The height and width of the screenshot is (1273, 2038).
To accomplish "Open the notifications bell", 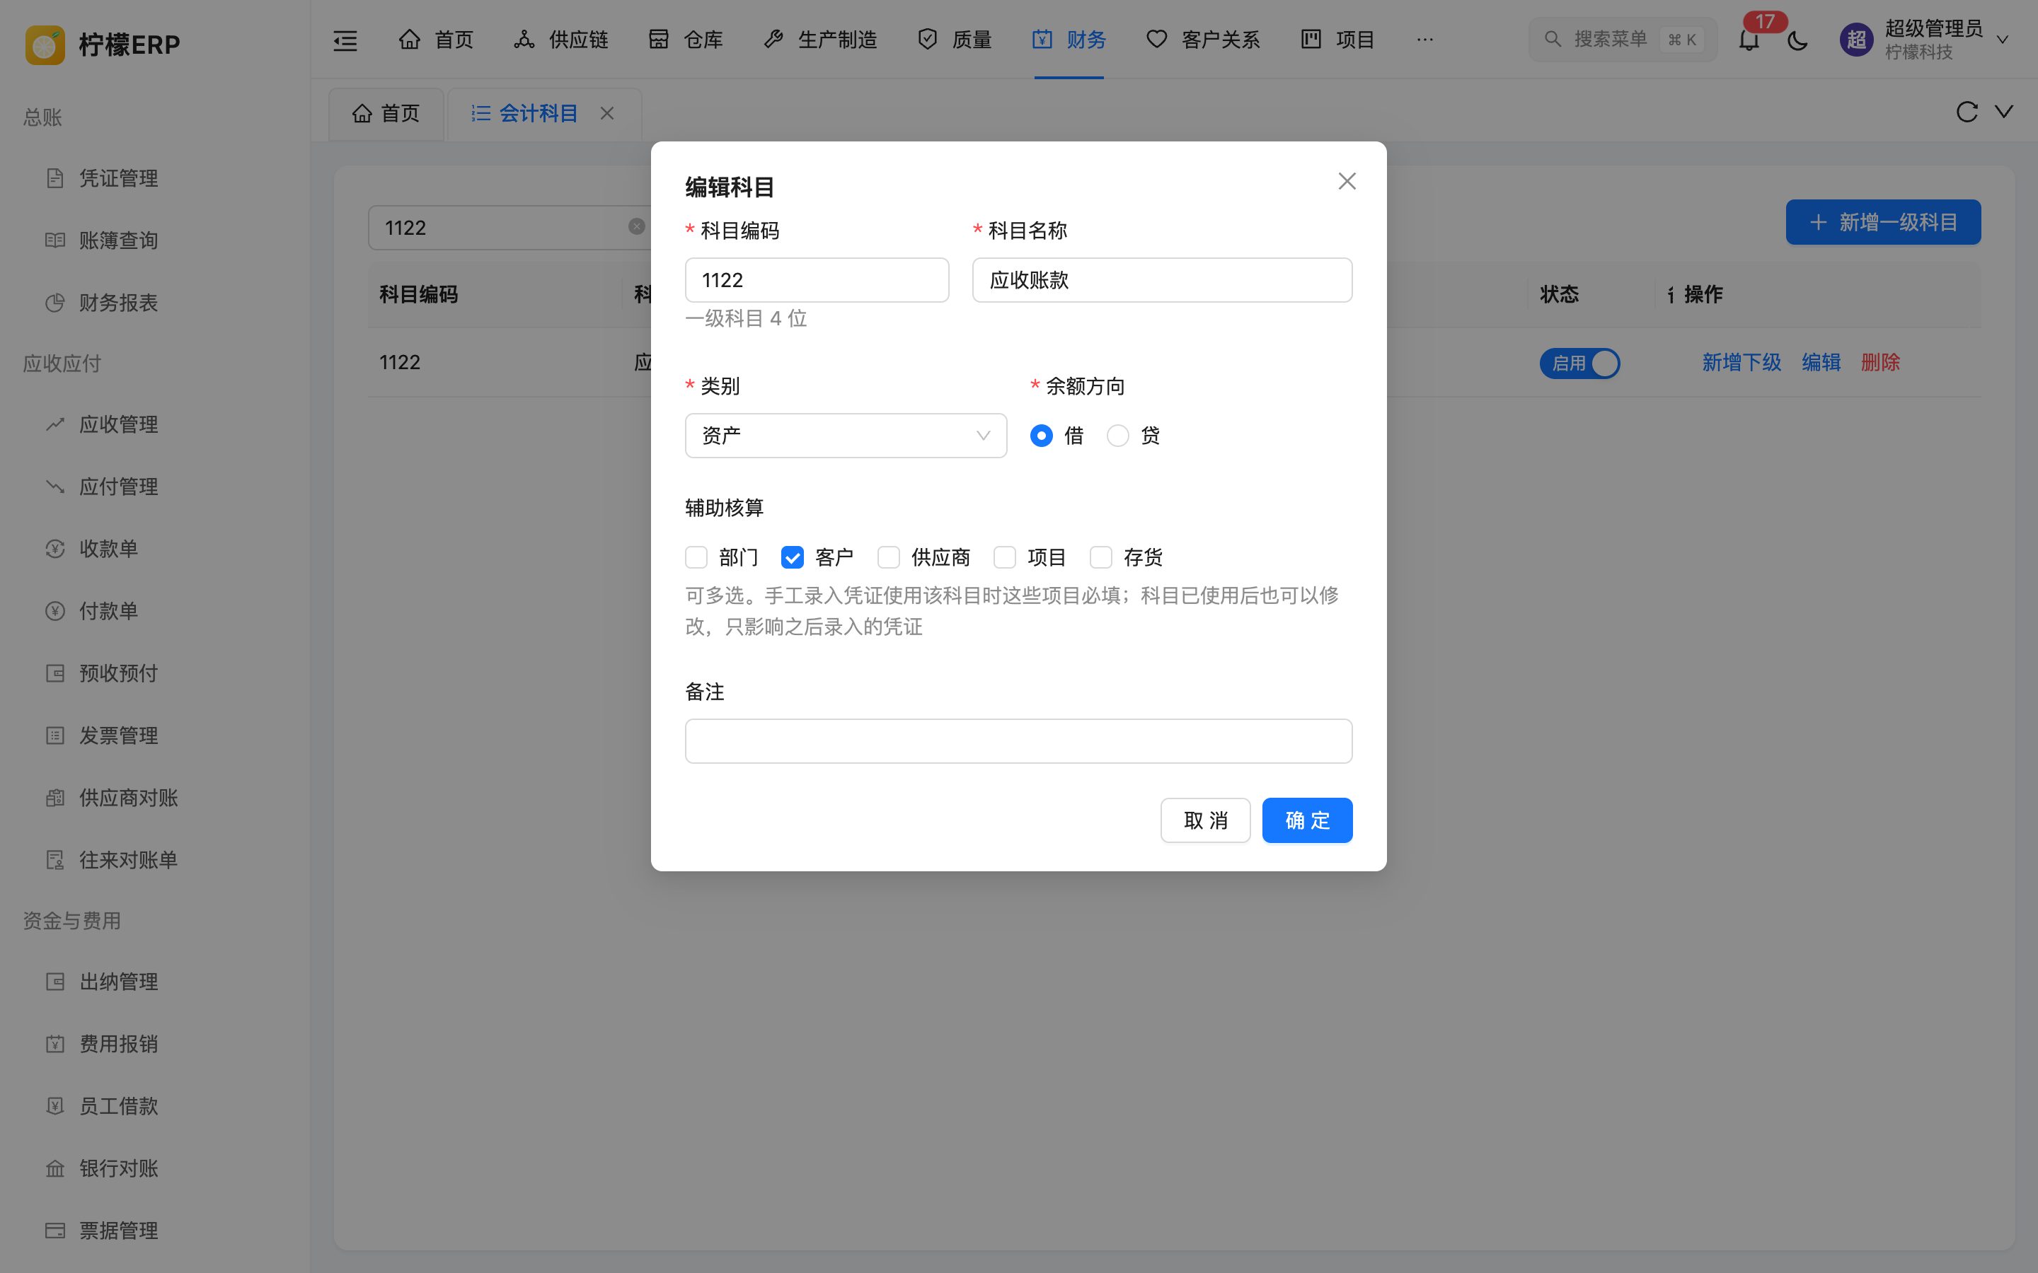I will pyautogui.click(x=1749, y=40).
